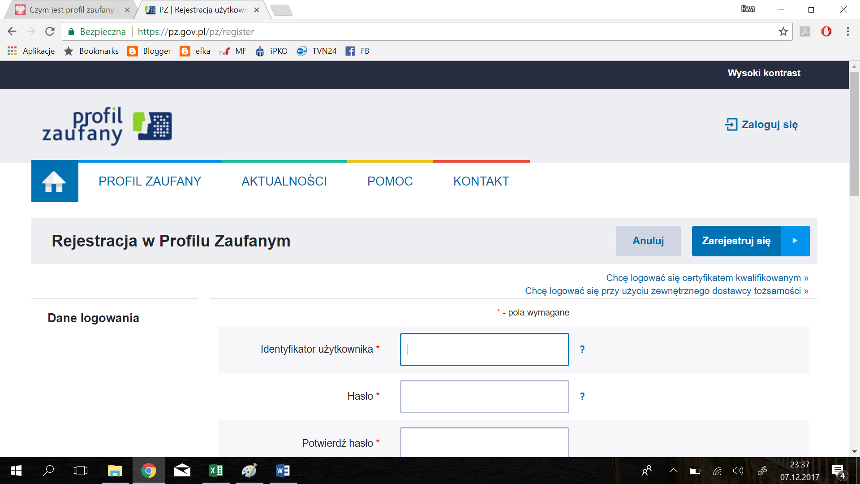Open the Action Center notifications
Viewport: 860px width, 484px height.
coord(839,471)
